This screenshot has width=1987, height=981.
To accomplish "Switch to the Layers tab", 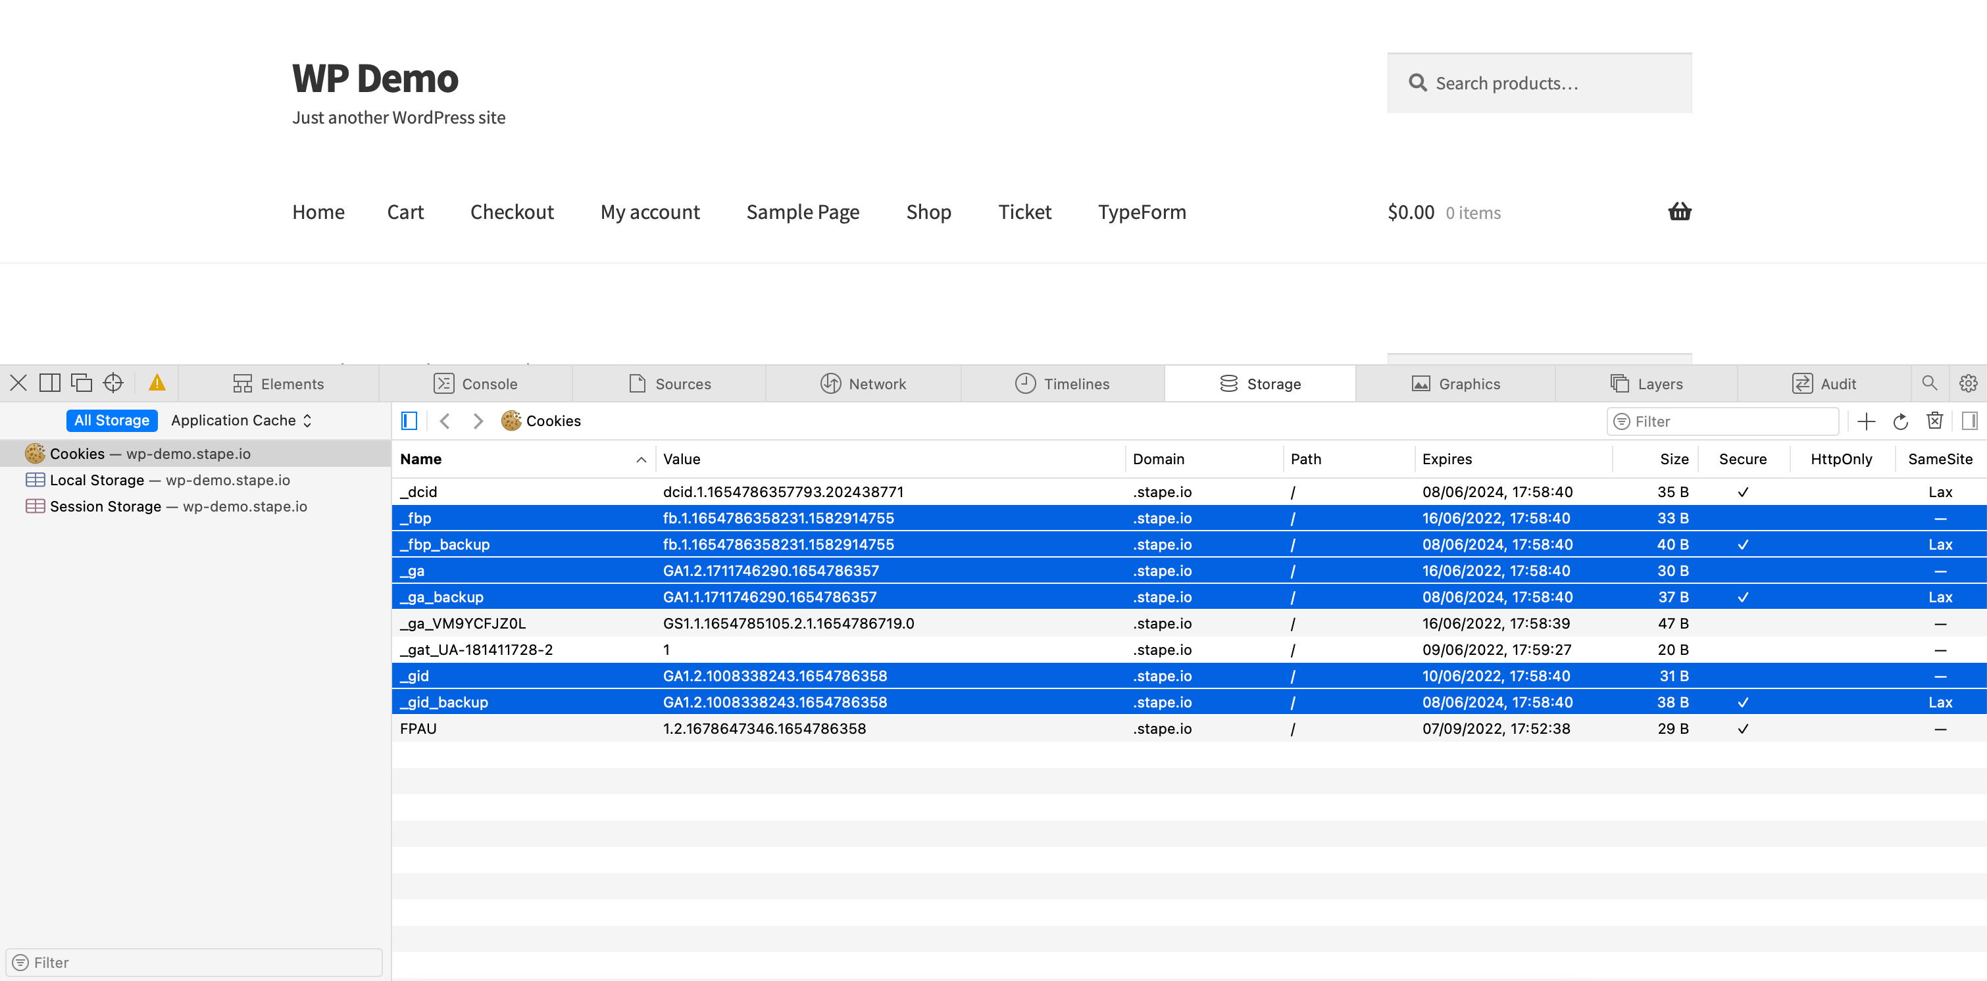I will tap(1646, 384).
